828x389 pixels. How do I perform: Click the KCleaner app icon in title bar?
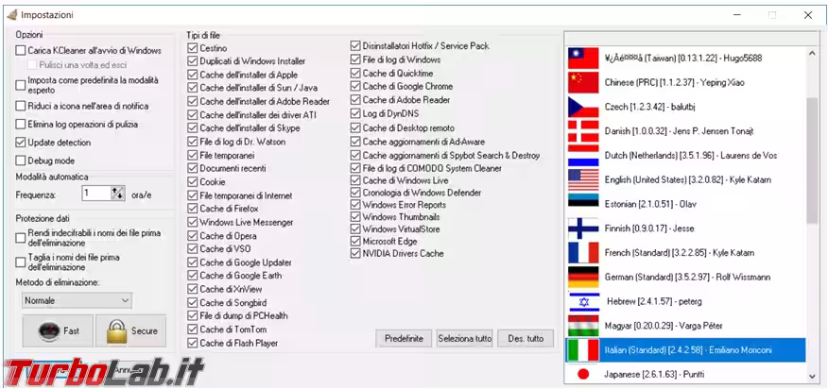(x=11, y=15)
